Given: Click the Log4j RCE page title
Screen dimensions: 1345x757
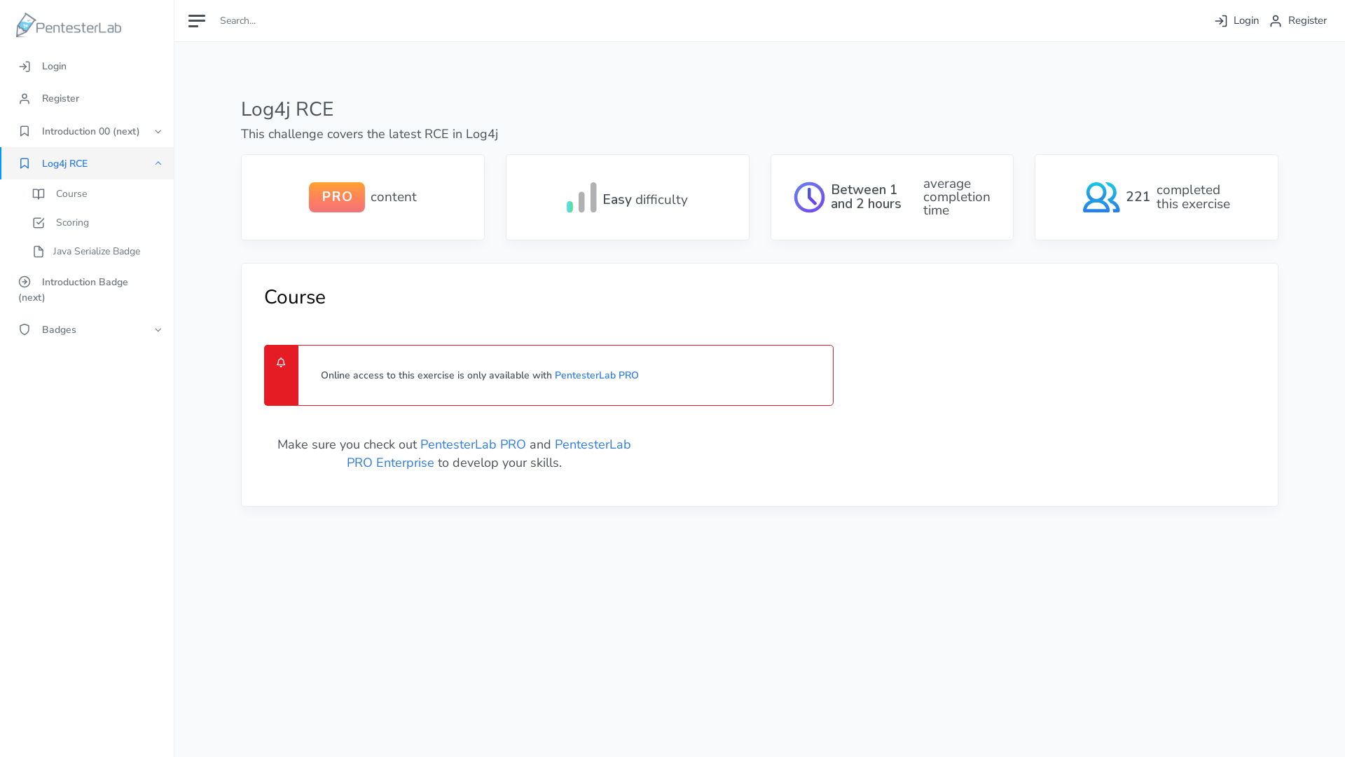Looking at the screenshot, I should click(287, 109).
